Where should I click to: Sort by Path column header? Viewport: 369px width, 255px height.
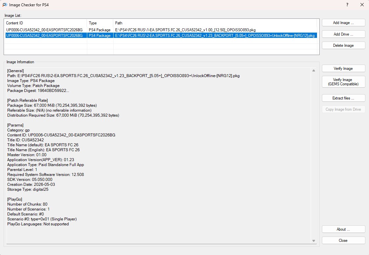pyautogui.click(x=215, y=23)
